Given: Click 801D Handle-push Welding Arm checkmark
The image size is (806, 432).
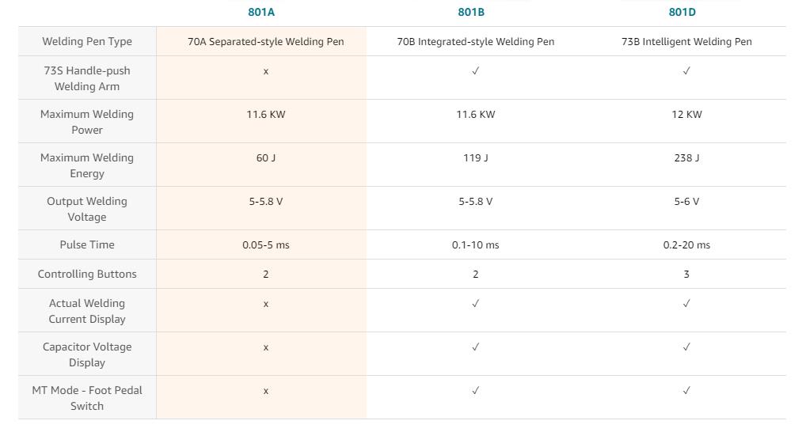Looking at the screenshot, I should [x=686, y=71].
